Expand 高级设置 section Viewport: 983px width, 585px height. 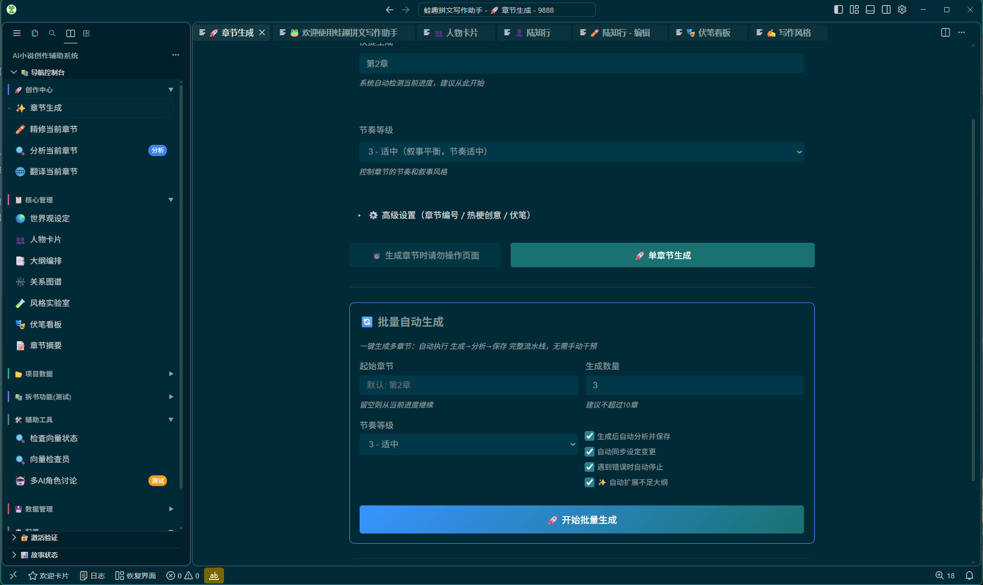tap(445, 215)
